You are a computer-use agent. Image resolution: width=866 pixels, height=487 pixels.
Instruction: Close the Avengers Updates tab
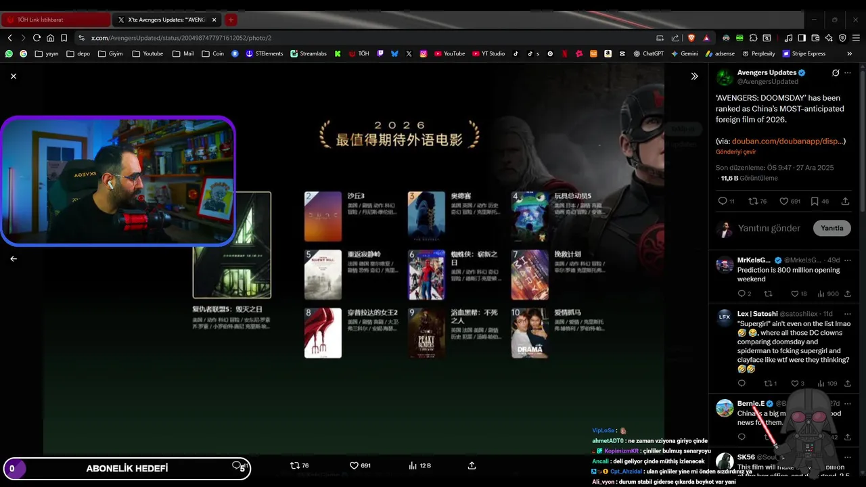[214, 20]
